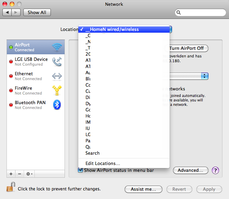Click the Revert button
Viewport: 229px width, 199px height.
tap(179, 189)
